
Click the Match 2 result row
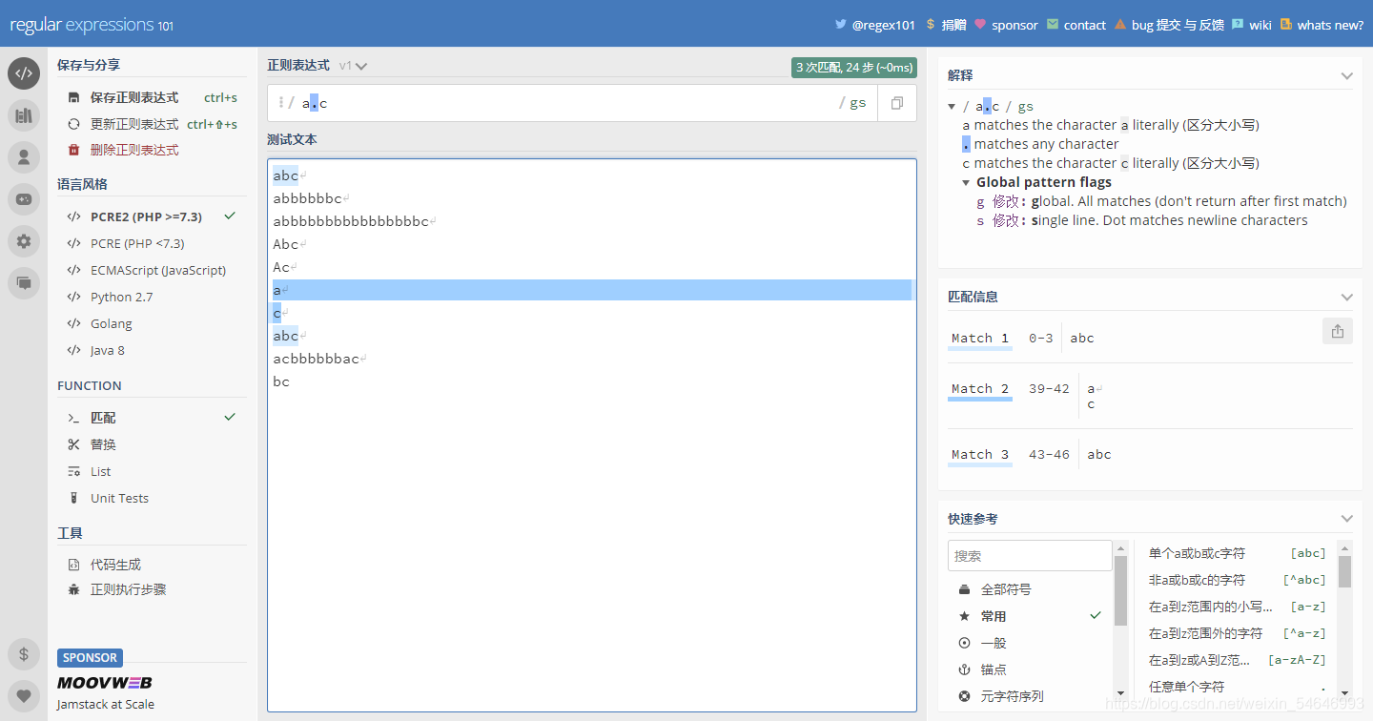pos(1150,396)
